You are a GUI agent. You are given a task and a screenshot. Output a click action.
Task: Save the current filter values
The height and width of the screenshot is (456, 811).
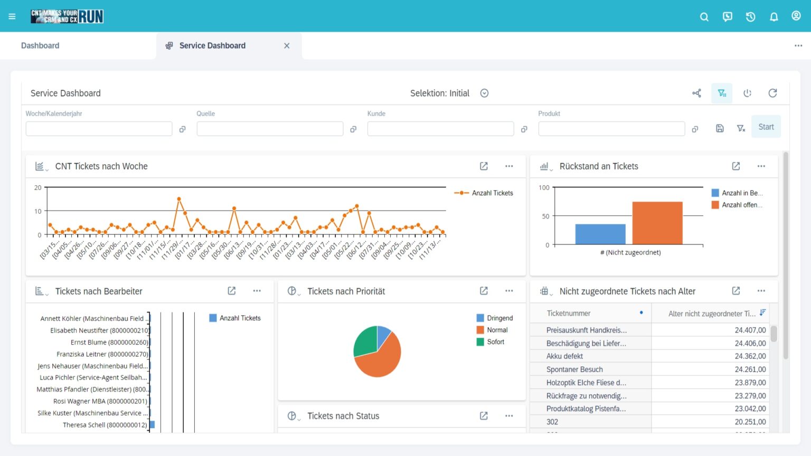point(720,128)
